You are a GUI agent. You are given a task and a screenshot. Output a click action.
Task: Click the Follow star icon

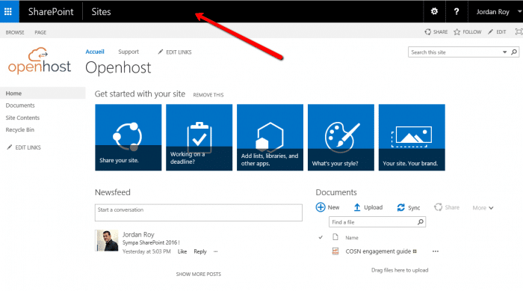pos(457,31)
